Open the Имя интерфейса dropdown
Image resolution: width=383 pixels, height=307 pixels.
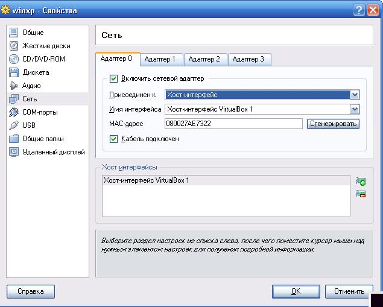(x=355, y=110)
